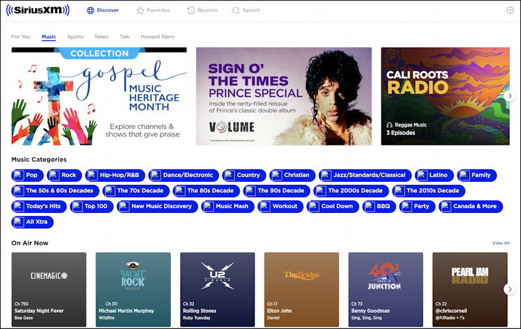Switch to the Talk tab
521x329 pixels.
pos(124,36)
